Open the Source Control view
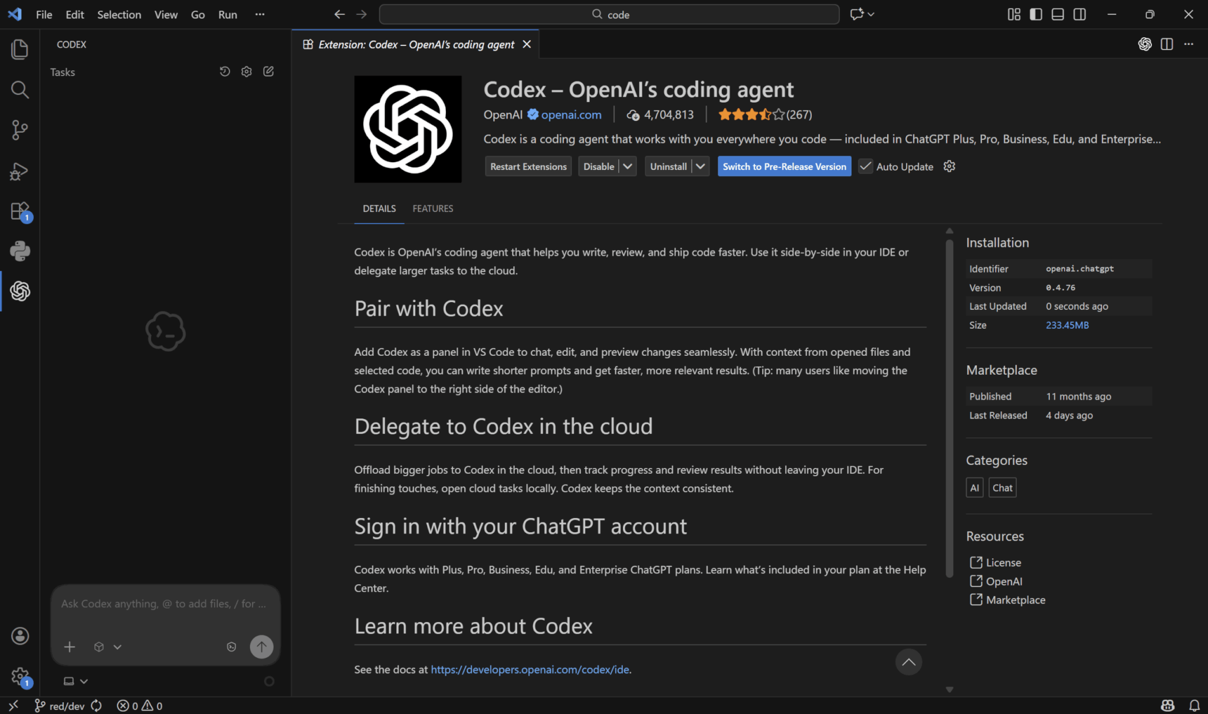This screenshot has width=1208, height=714. pyautogui.click(x=20, y=130)
